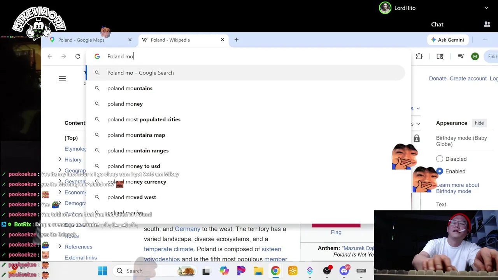Open the orange sun app on the taskbar

(293, 271)
